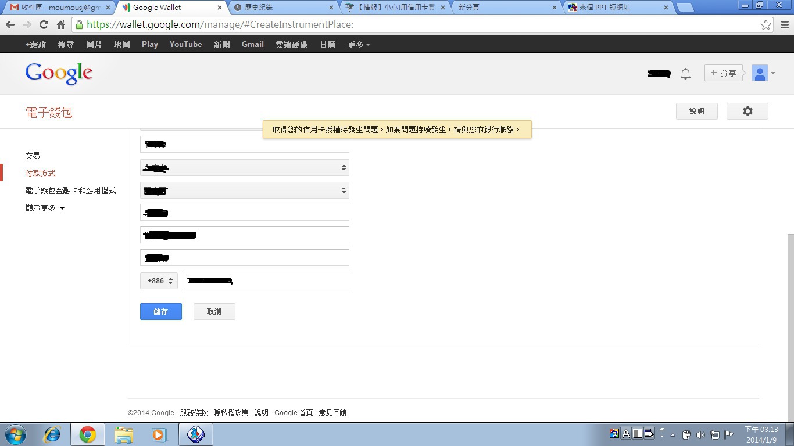Open +憲政 in the Google bar
The height and width of the screenshot is (446, 794).
point(36,45)
